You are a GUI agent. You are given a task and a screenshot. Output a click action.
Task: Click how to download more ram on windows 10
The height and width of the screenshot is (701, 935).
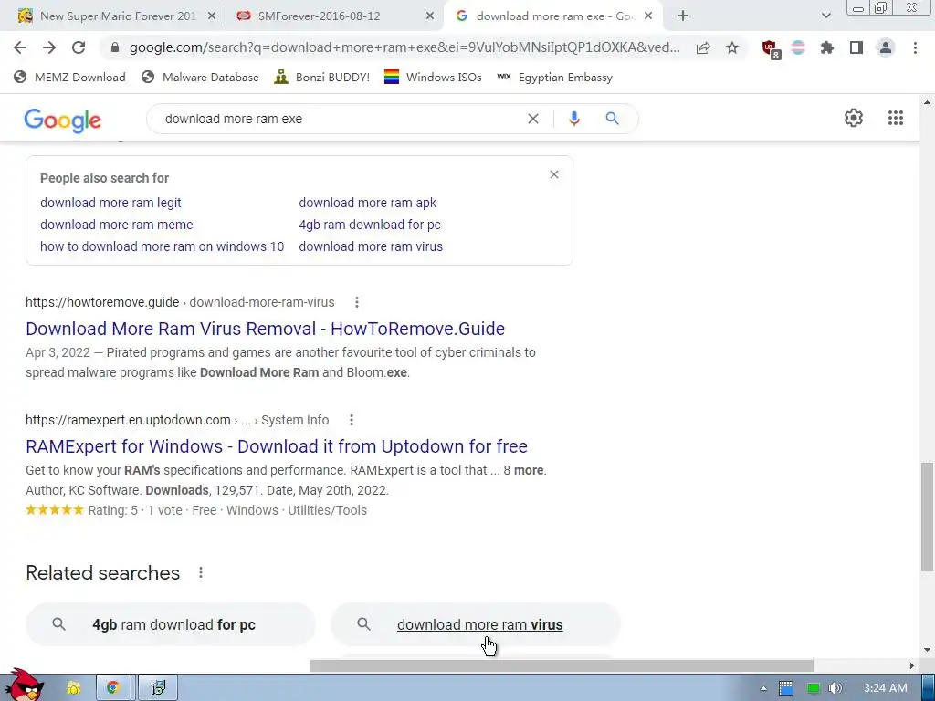point(163,246)
